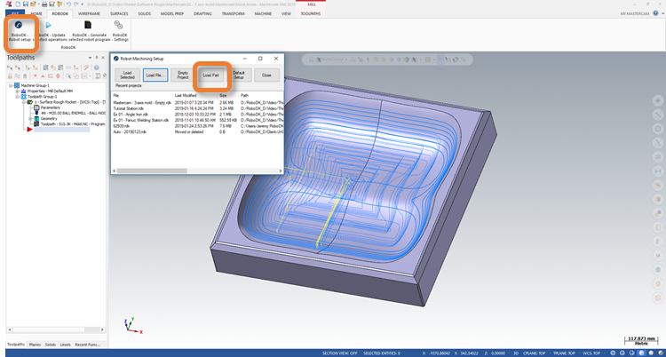Collapse the Machine Group-1 tree node
Viewport: 666px width, 357px height.
pyautogui.click(x=11, y=86)
